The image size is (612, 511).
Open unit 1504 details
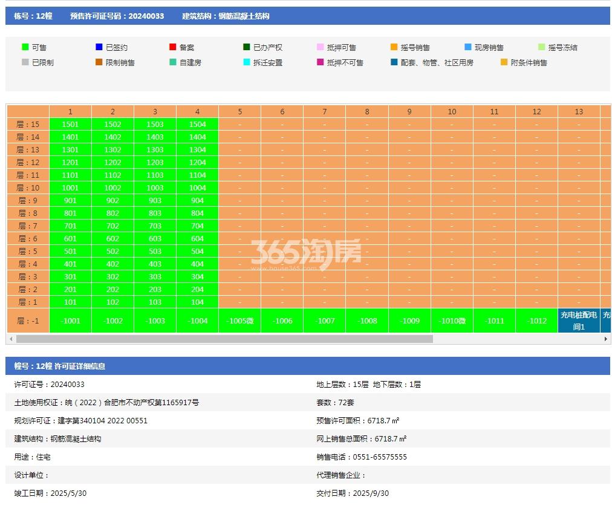(x=198, y=124)
